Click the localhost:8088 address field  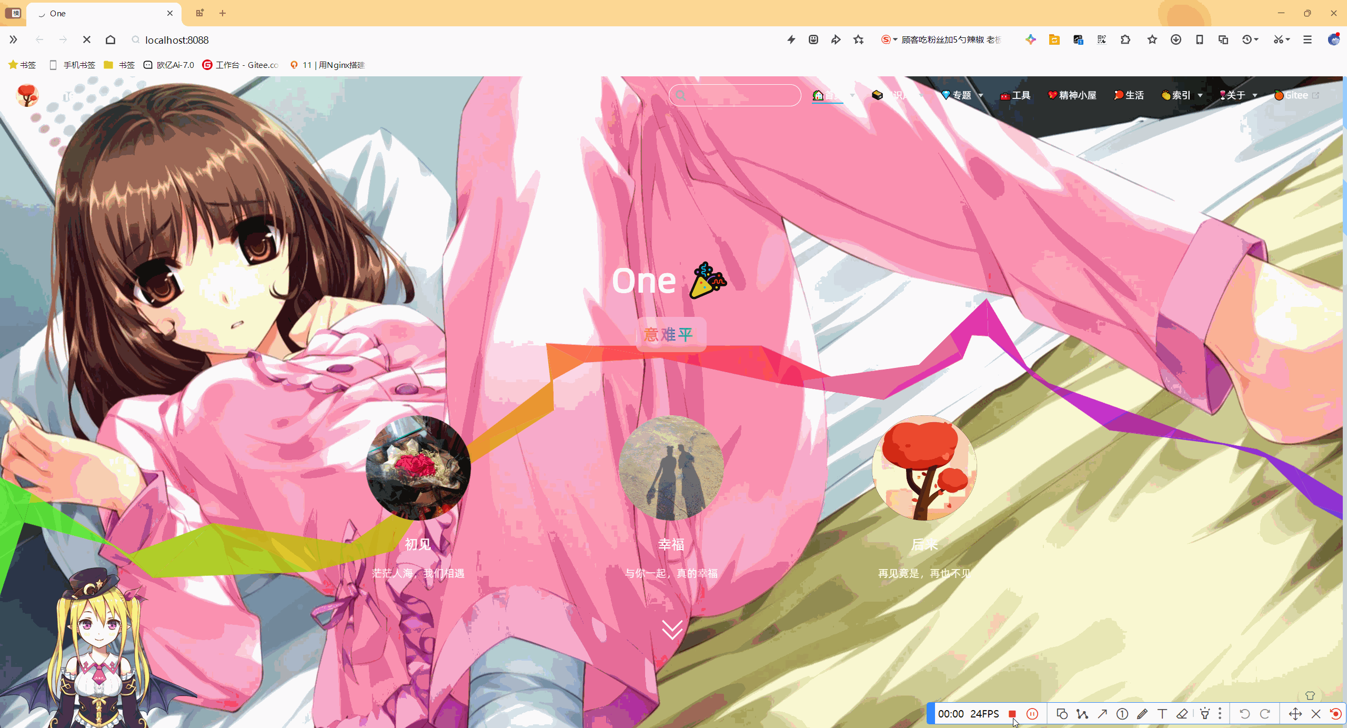(x=177, y=40)
